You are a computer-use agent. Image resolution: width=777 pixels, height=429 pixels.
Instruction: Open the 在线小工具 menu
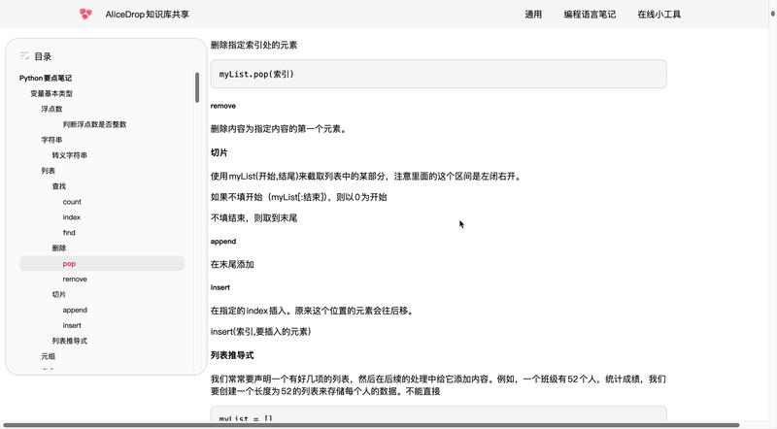pyautogui.click(x=659, y=15)
